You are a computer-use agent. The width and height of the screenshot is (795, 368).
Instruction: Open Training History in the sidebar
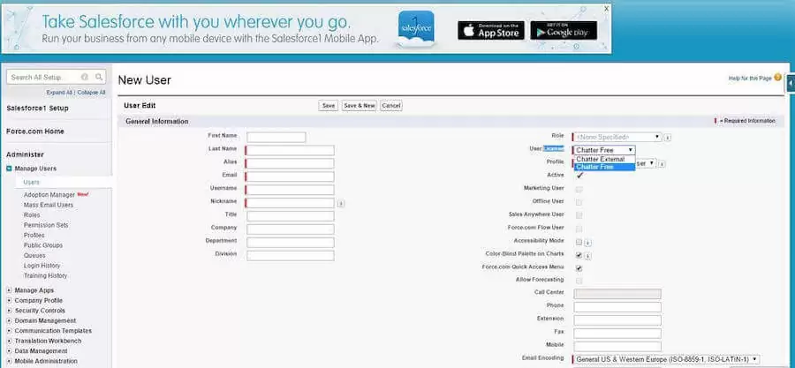(45, 276)
